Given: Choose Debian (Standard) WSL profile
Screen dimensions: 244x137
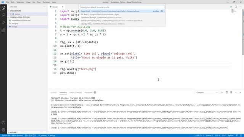Looking at the screenshot, I should [x=122, y=21].
